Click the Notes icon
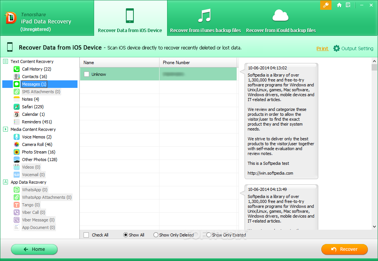The height and width of the screenshot is (261, 378). (17, 99)
